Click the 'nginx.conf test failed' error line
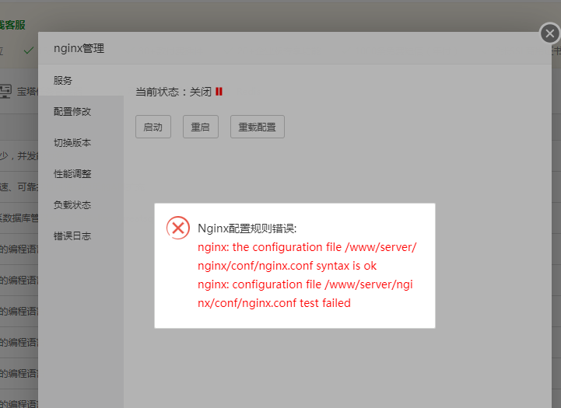The image size is (561, 408). pyautogui.click(x=274, y=303)
